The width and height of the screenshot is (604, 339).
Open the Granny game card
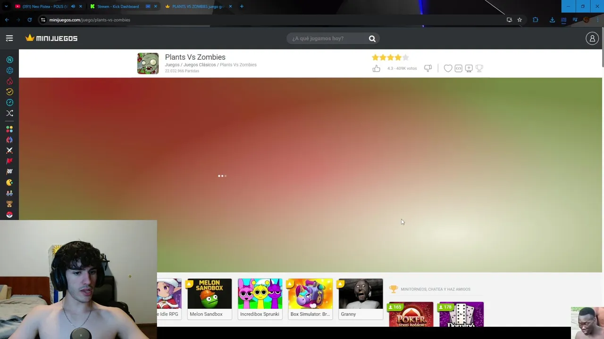[361, 299]
